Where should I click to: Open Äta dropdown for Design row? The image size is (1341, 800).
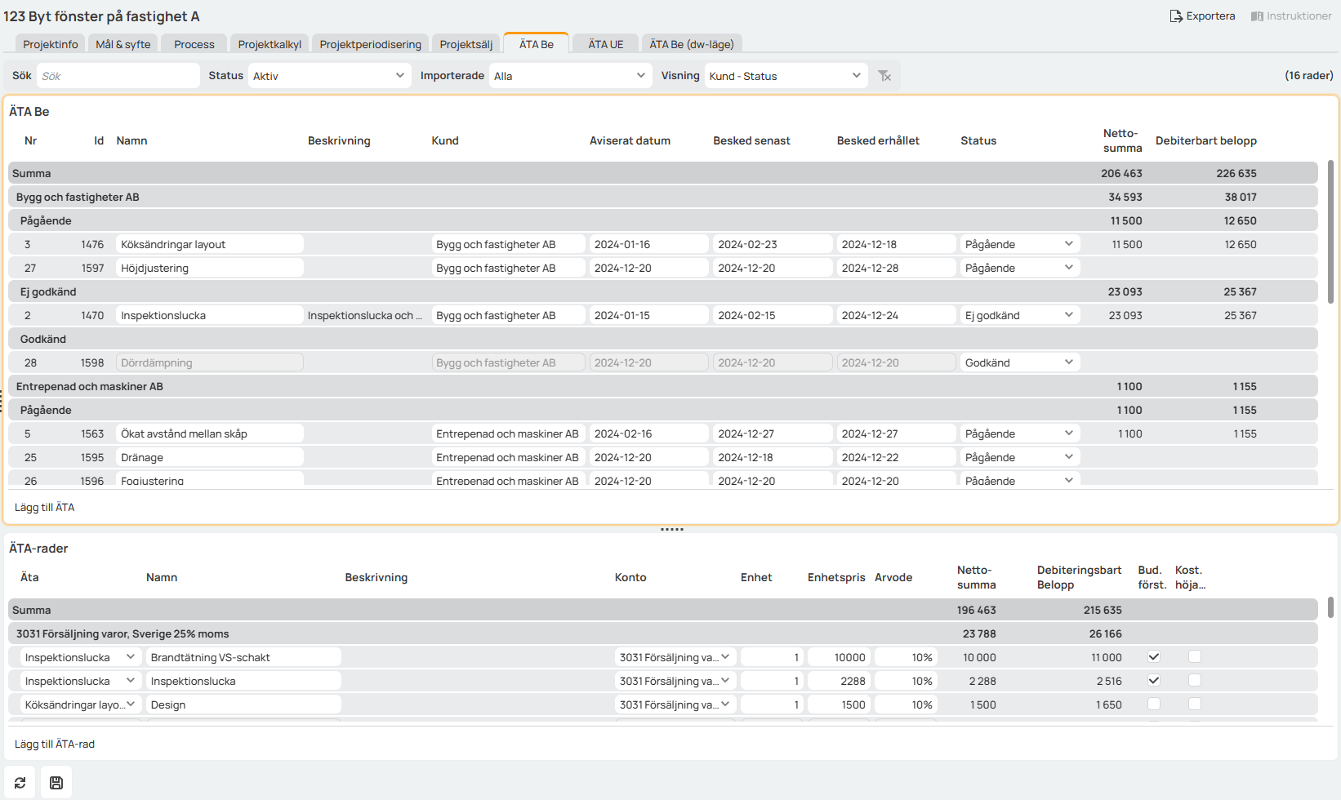81,704
